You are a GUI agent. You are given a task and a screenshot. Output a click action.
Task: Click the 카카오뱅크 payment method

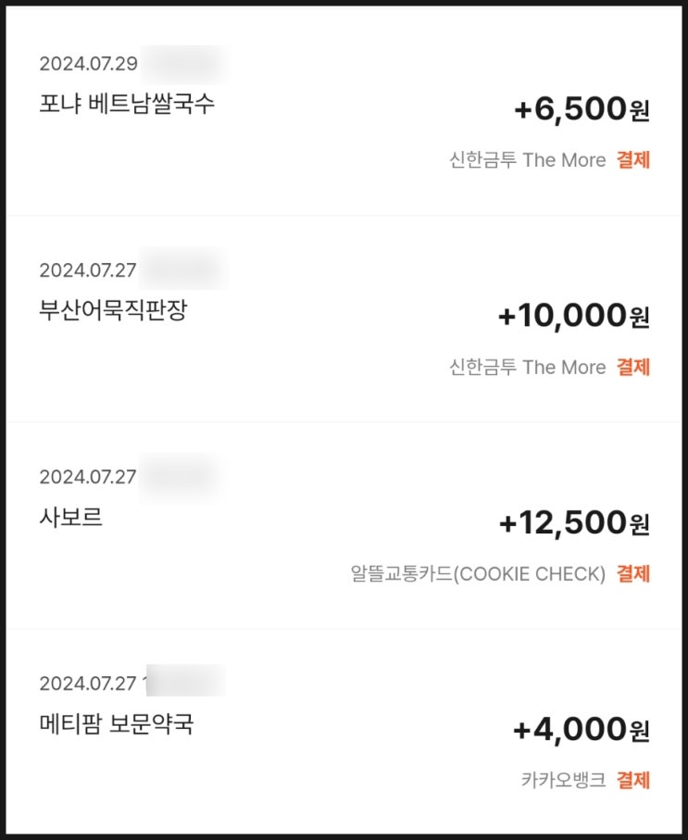click(x=563, y=780)
